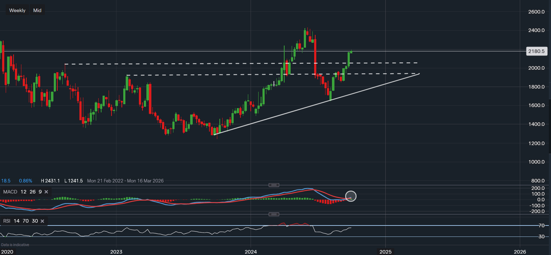Screen dimensions: 551x255
Task: Click the 2024 label on the time axis
Action: pyautogui.click(x=251, y=252)
